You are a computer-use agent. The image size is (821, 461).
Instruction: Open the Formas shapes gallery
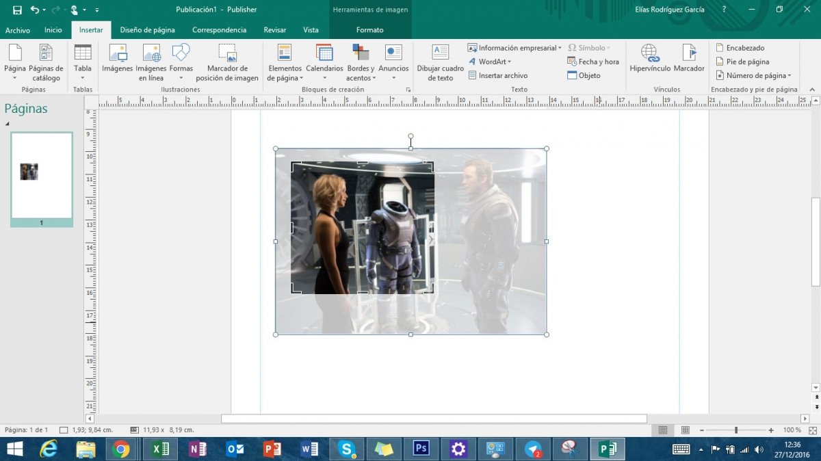pos(181,62)
